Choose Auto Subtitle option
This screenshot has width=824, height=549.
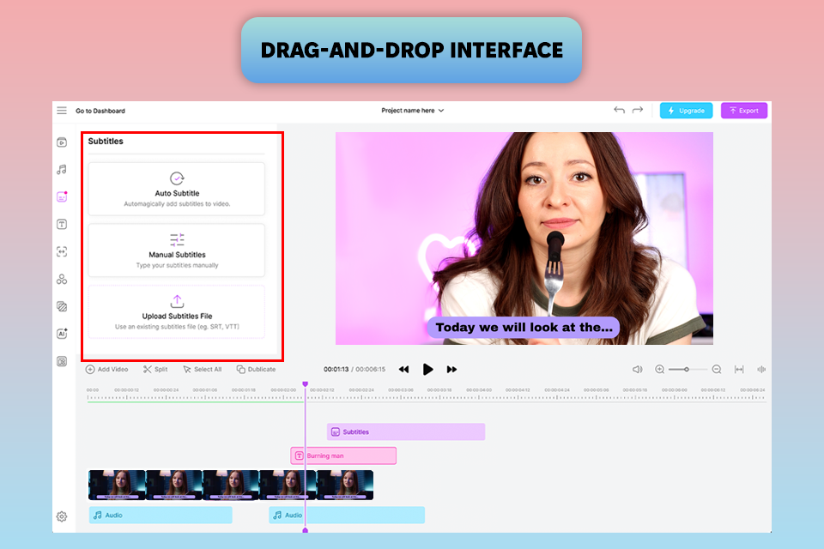(177, 189)
